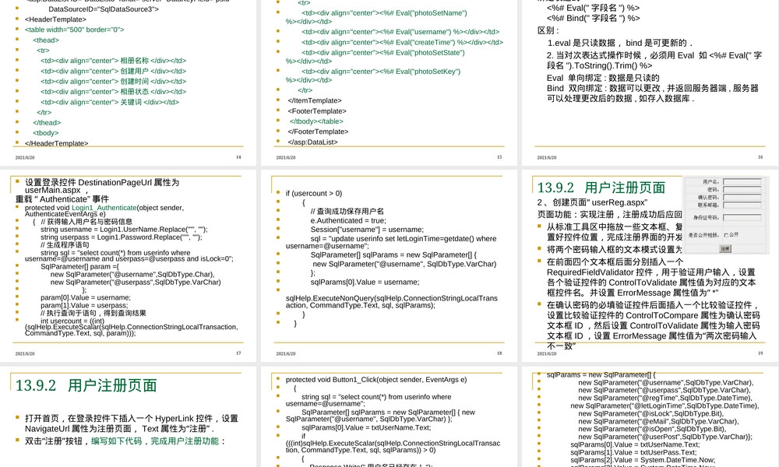The width and height of the screenshot is (779, 467).
Task: Click the line "sqlParams[1].Value = txtUserPass.Text;"
Action: pos(633,453)
